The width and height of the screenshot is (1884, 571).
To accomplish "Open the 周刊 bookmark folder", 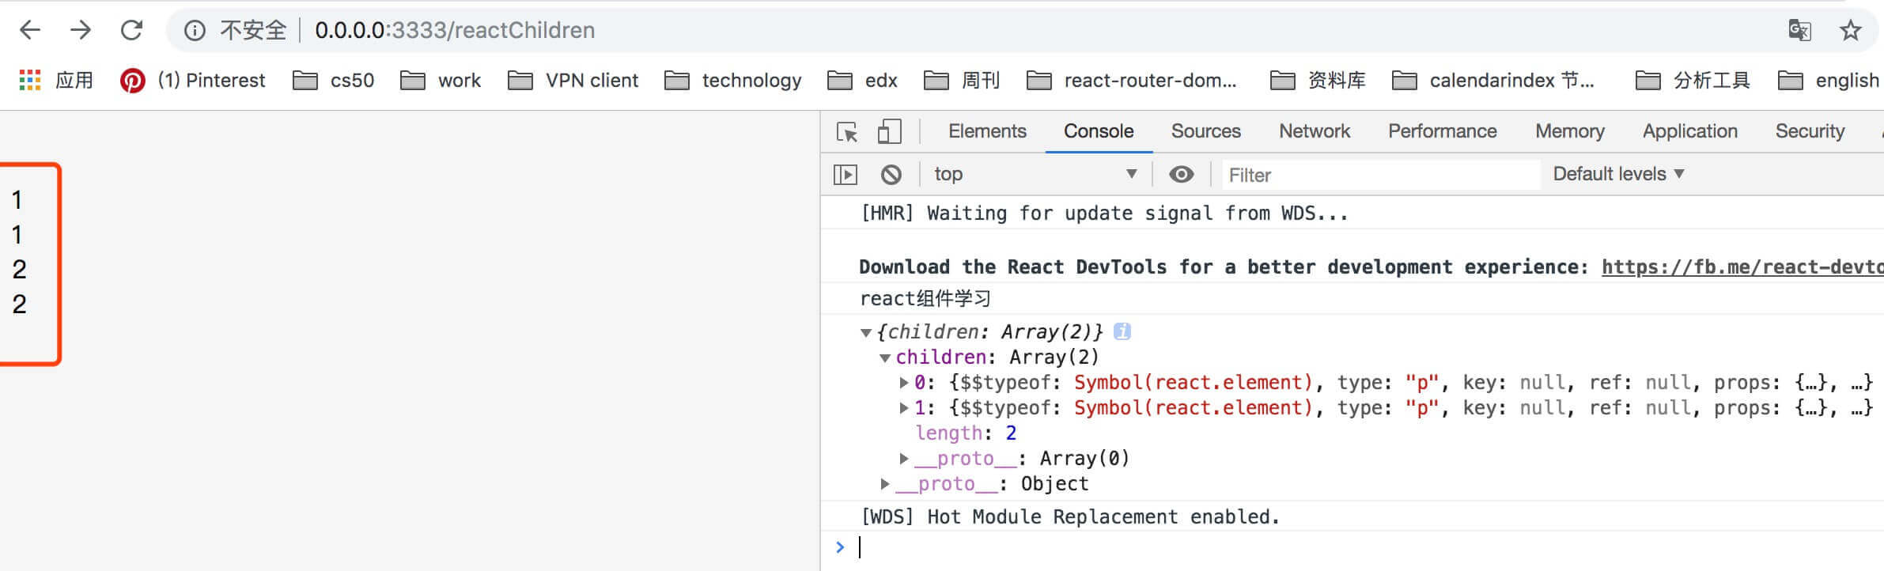I will pyautogui.click(x=962, y=80).
